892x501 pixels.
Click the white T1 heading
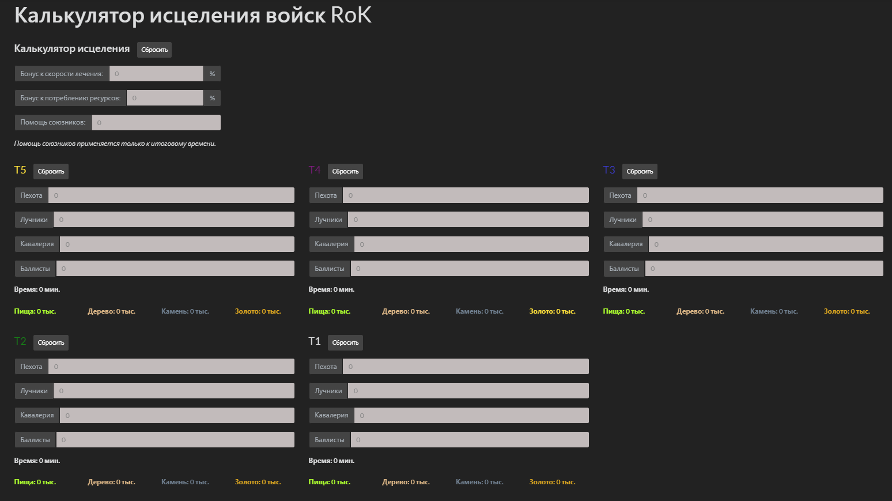click(x=315, y=341)
